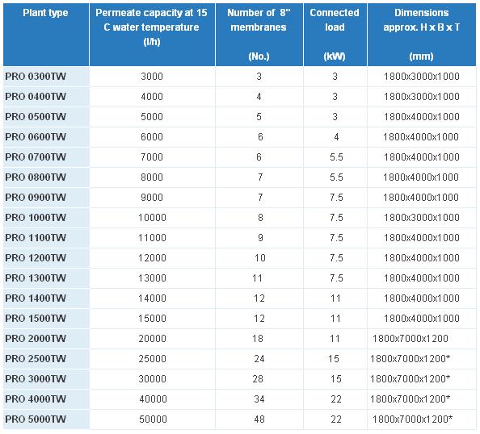The width and height of the screenshot is (480, 434).
Task: Select the PRO 1300TW row label
Action: tap(36, 278)
